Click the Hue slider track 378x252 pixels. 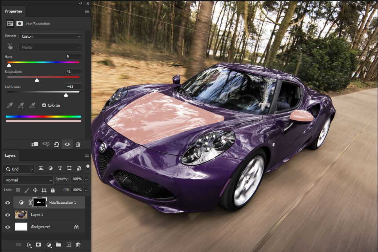click(44, 62)
